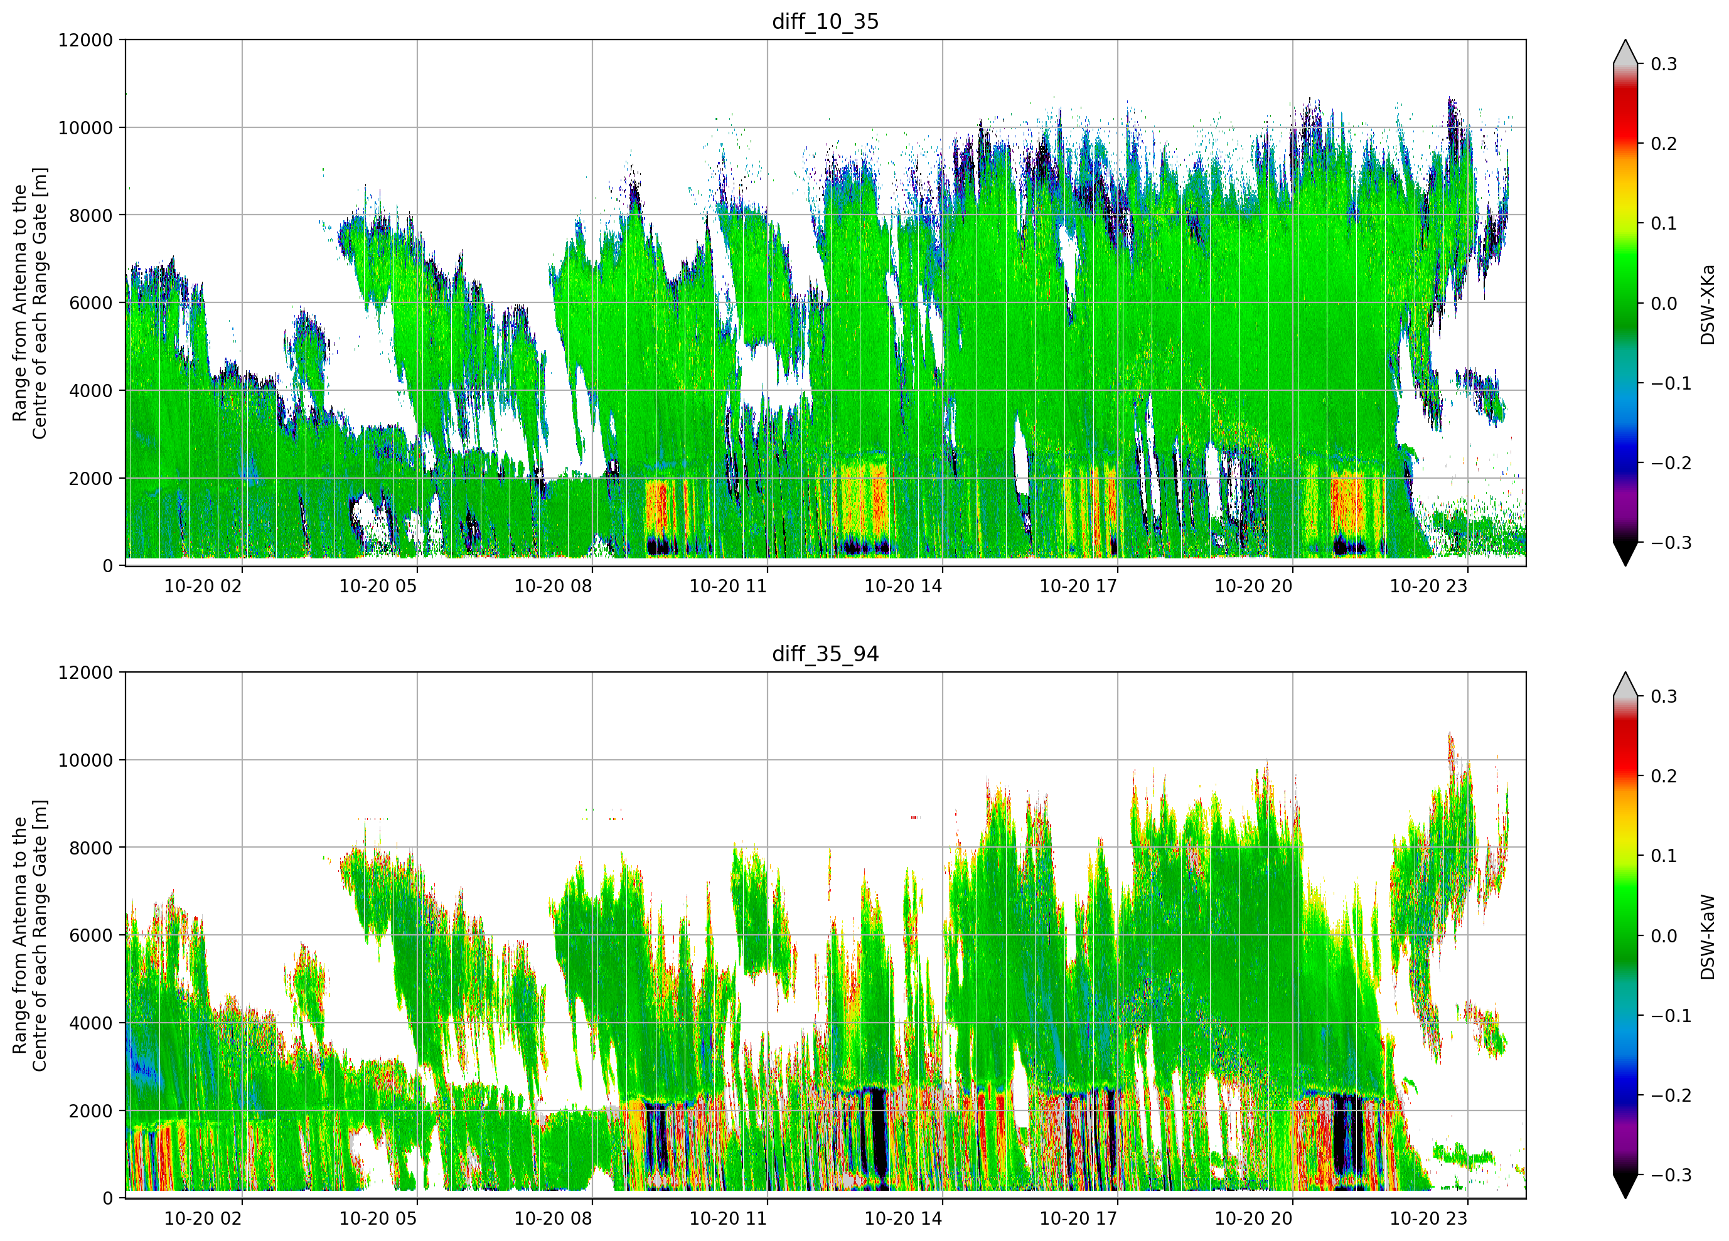The width and height of the screenshot is (1729, 1241).
Task: Click y tick 12000 of diff_10_35 plot
Action: click(x=85, y=40)
